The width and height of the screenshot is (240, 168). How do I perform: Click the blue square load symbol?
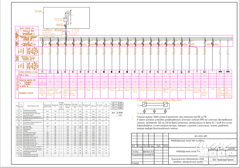[50, 72]
